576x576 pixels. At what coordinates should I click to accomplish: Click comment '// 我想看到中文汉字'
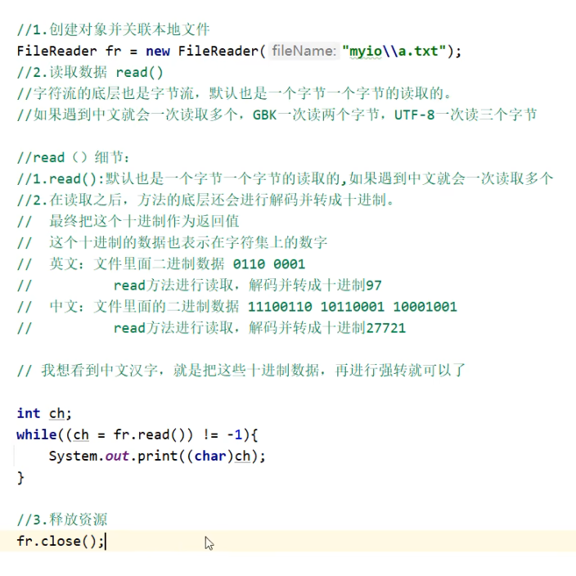click(241, 371)
